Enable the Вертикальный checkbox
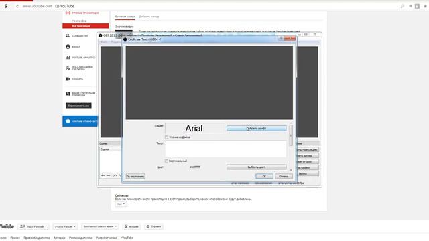 [167, 161]
